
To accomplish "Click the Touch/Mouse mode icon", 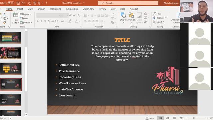I will click(x=39, y=3).
